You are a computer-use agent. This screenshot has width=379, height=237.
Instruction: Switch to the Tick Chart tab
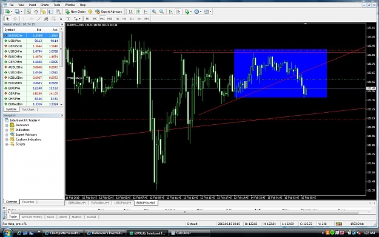[28, 110]
